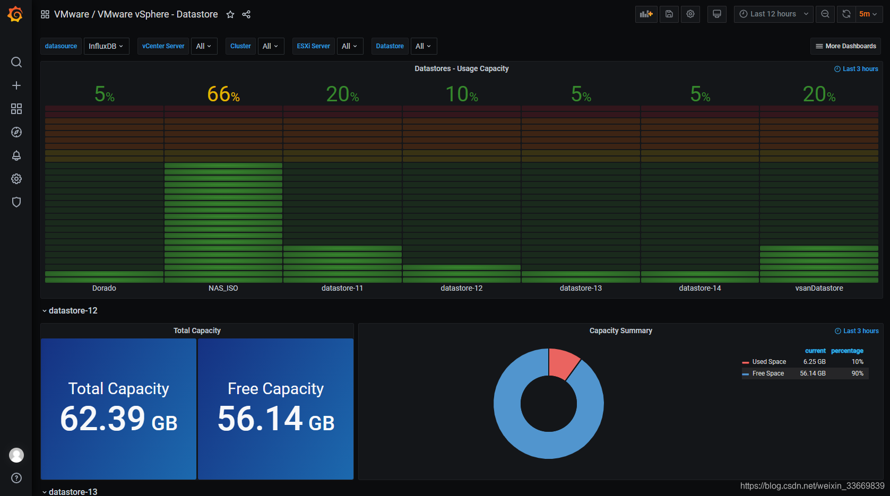This screenshot has width=890, height=496.
Task: Zoom out the time range
Action: [x=825, y=14]
